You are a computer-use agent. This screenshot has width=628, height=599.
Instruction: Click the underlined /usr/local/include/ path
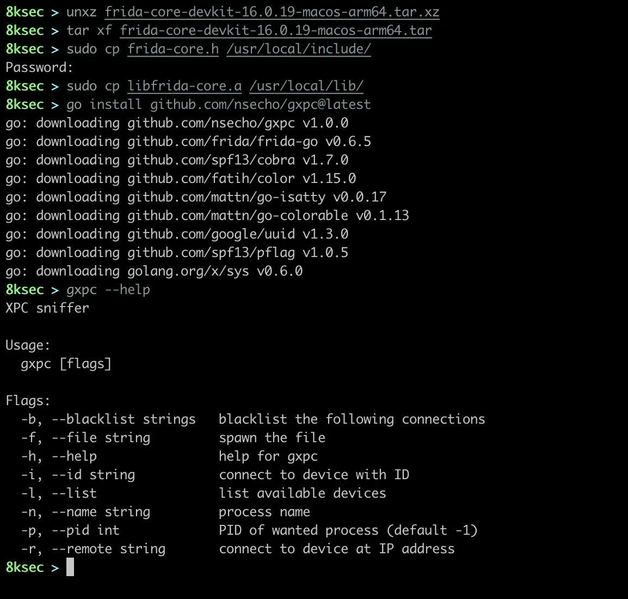point(299,49)
